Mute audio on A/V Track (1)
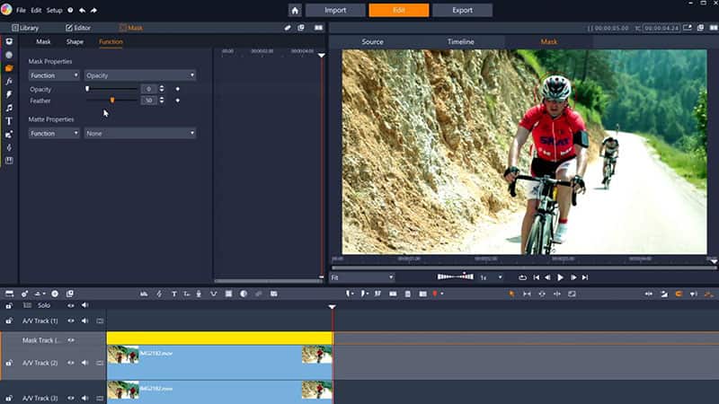719x404 pixels. pos(84,321)
